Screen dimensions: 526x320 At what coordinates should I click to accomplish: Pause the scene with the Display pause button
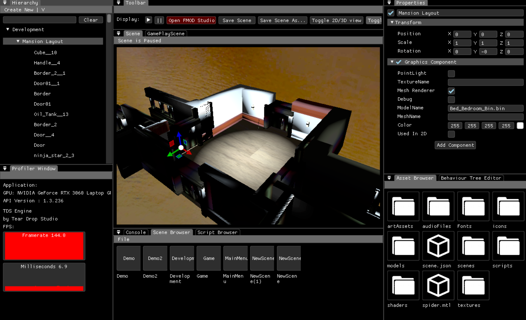159,20
